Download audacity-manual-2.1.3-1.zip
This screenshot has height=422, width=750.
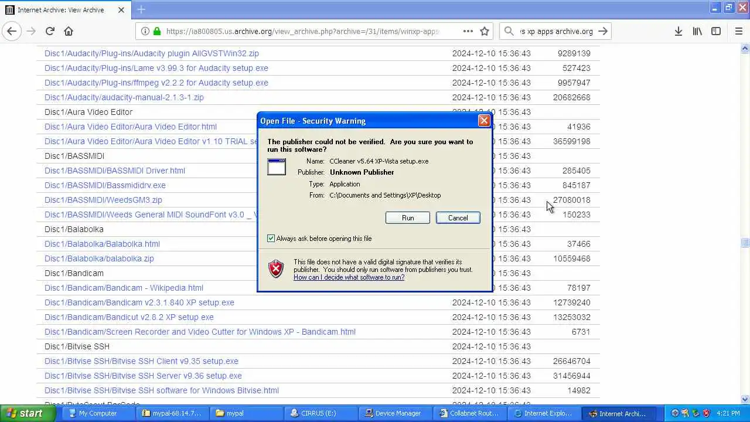tap(124, 97)
